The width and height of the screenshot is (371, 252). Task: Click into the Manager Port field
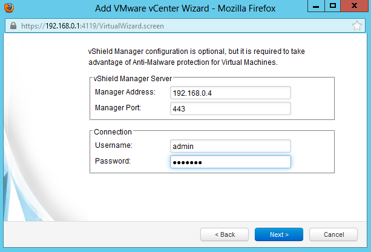coord(231,108)
